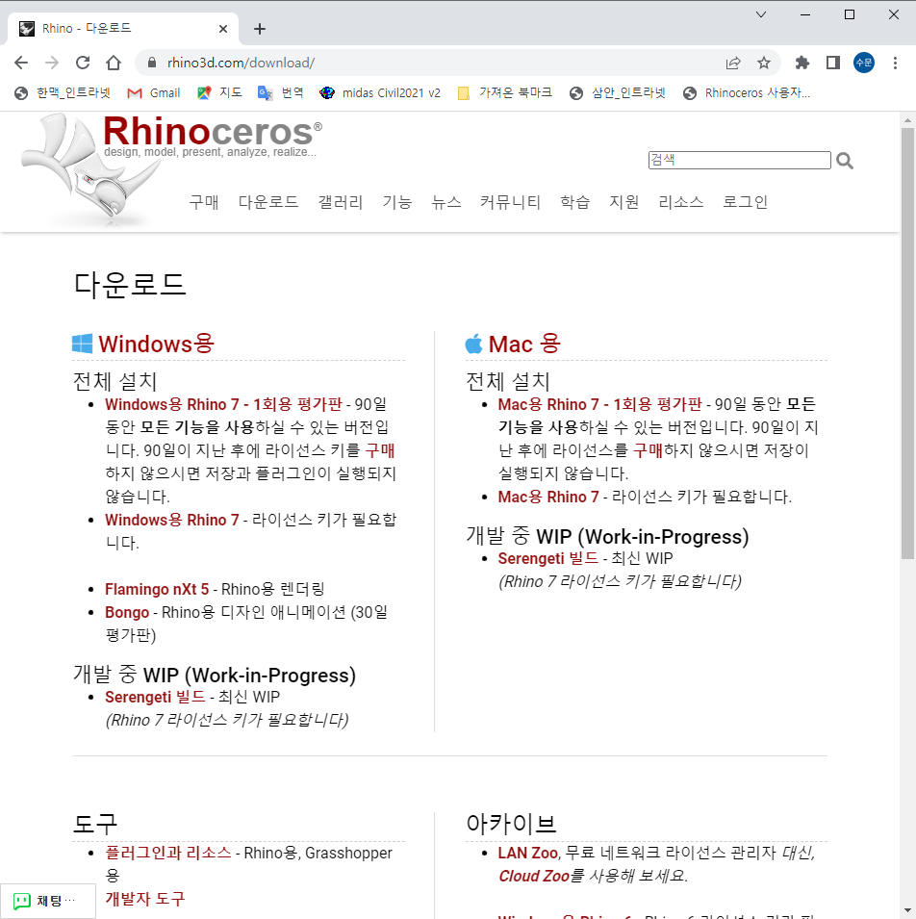Download Mac용 Rhino 7 full version
Screen dimensions: 916x919
548,497
